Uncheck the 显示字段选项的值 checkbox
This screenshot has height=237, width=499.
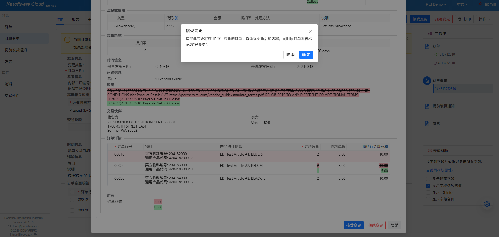[428, 186]
